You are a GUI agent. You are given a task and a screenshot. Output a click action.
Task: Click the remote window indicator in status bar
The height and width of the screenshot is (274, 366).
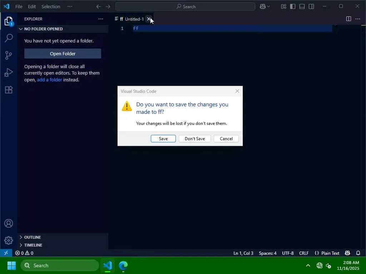point(6,253)
